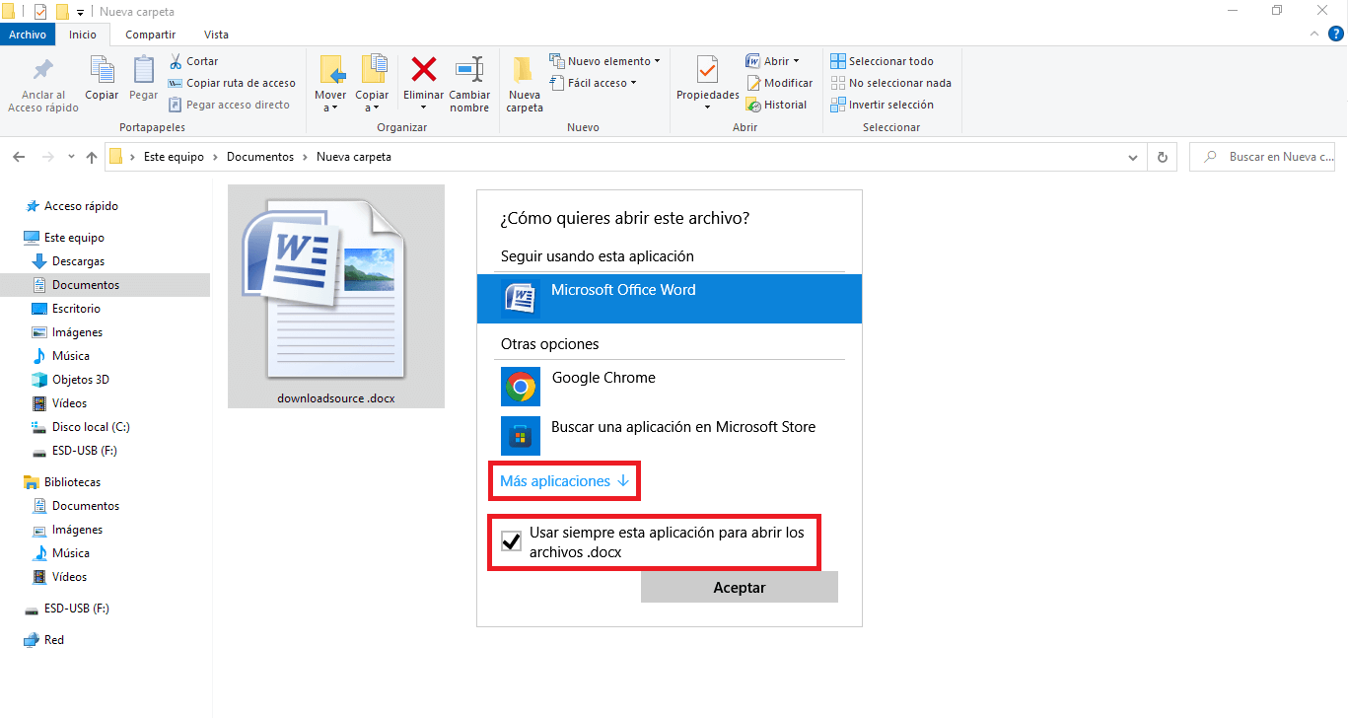Screen dimensions: 1348x718
Task: Click the Aceptar button
Action: click(740, 587)
